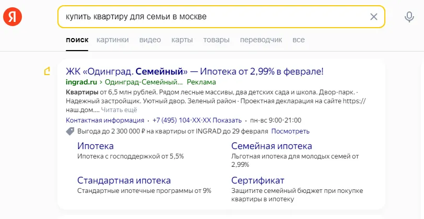
Task: Switch to the картинки tab
Action: pos(112,40)
